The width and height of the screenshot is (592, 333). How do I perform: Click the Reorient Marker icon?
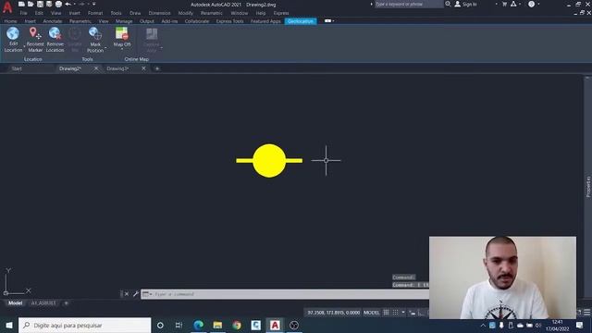point(35,33)
